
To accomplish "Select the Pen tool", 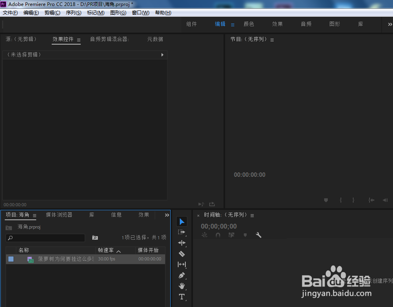I will pyautogui.click(x=182, y=275).
